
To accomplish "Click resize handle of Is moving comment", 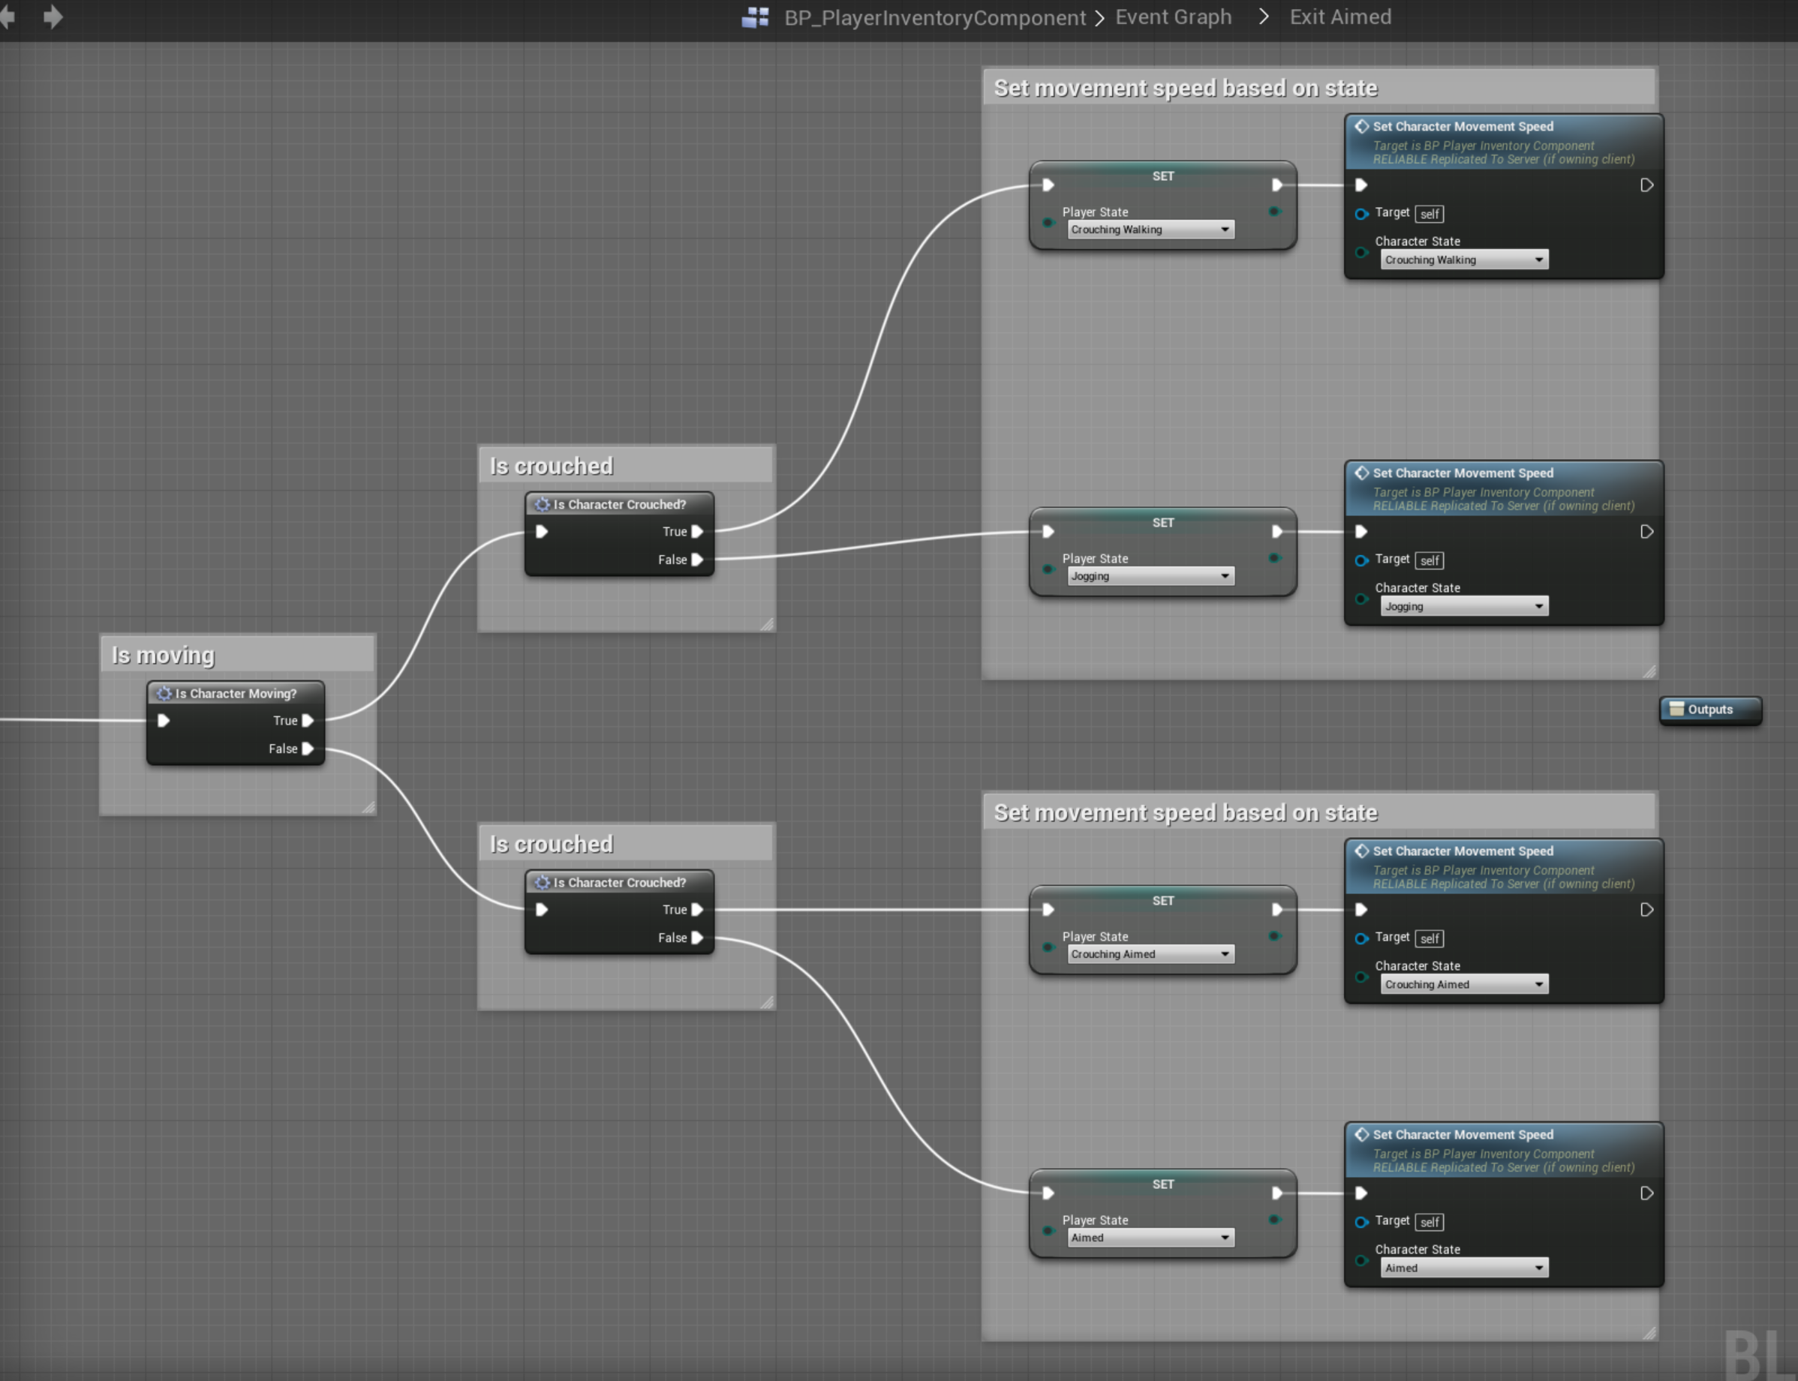I will 368,807.
